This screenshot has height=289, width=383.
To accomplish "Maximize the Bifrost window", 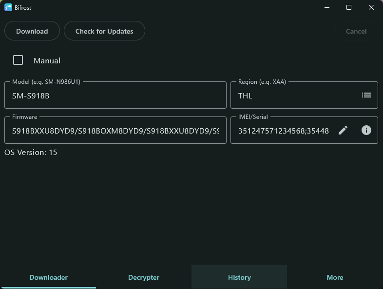I will 349,8.
